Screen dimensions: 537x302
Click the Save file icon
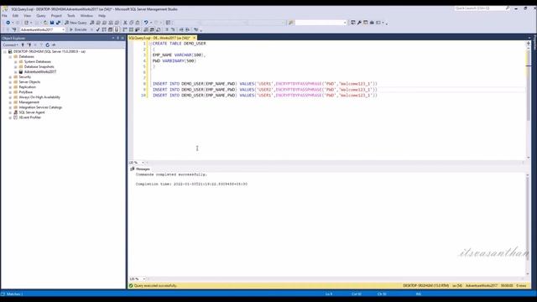pos(52,23)
